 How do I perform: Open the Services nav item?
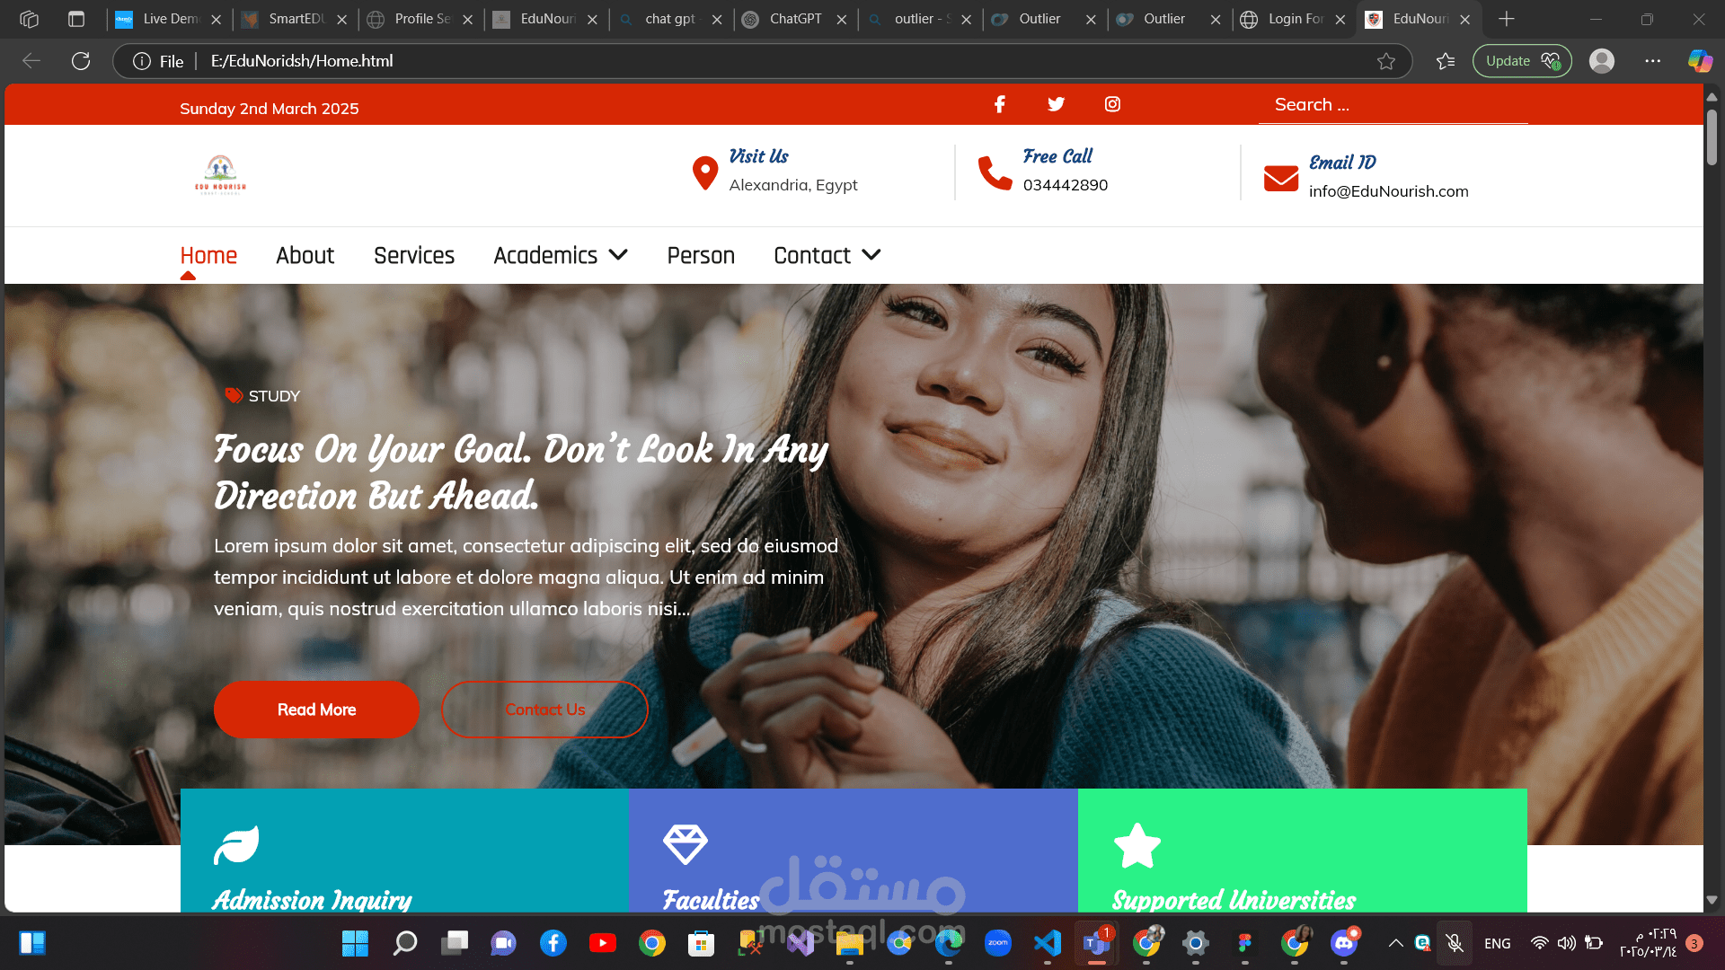414,256
